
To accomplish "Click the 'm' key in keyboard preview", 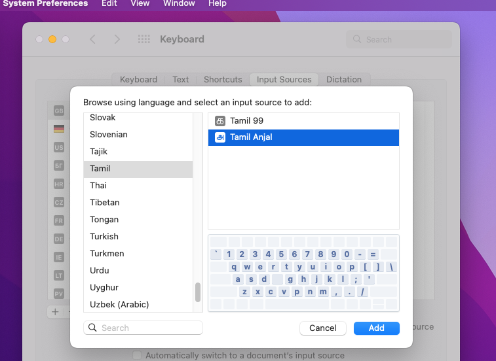I will point(323,292).
